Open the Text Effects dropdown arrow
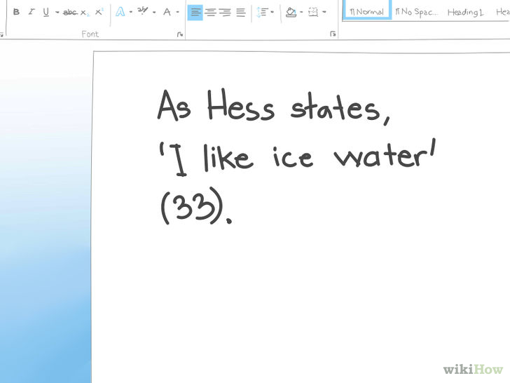 tap(131, 12)
